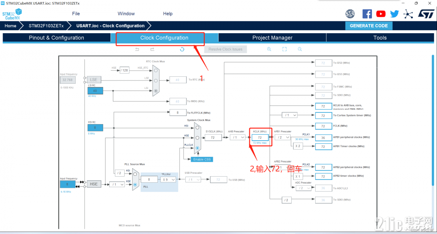Open the PLLMul X 9 dropdown
Screen dimensions: 437x234
coord(168,180)
